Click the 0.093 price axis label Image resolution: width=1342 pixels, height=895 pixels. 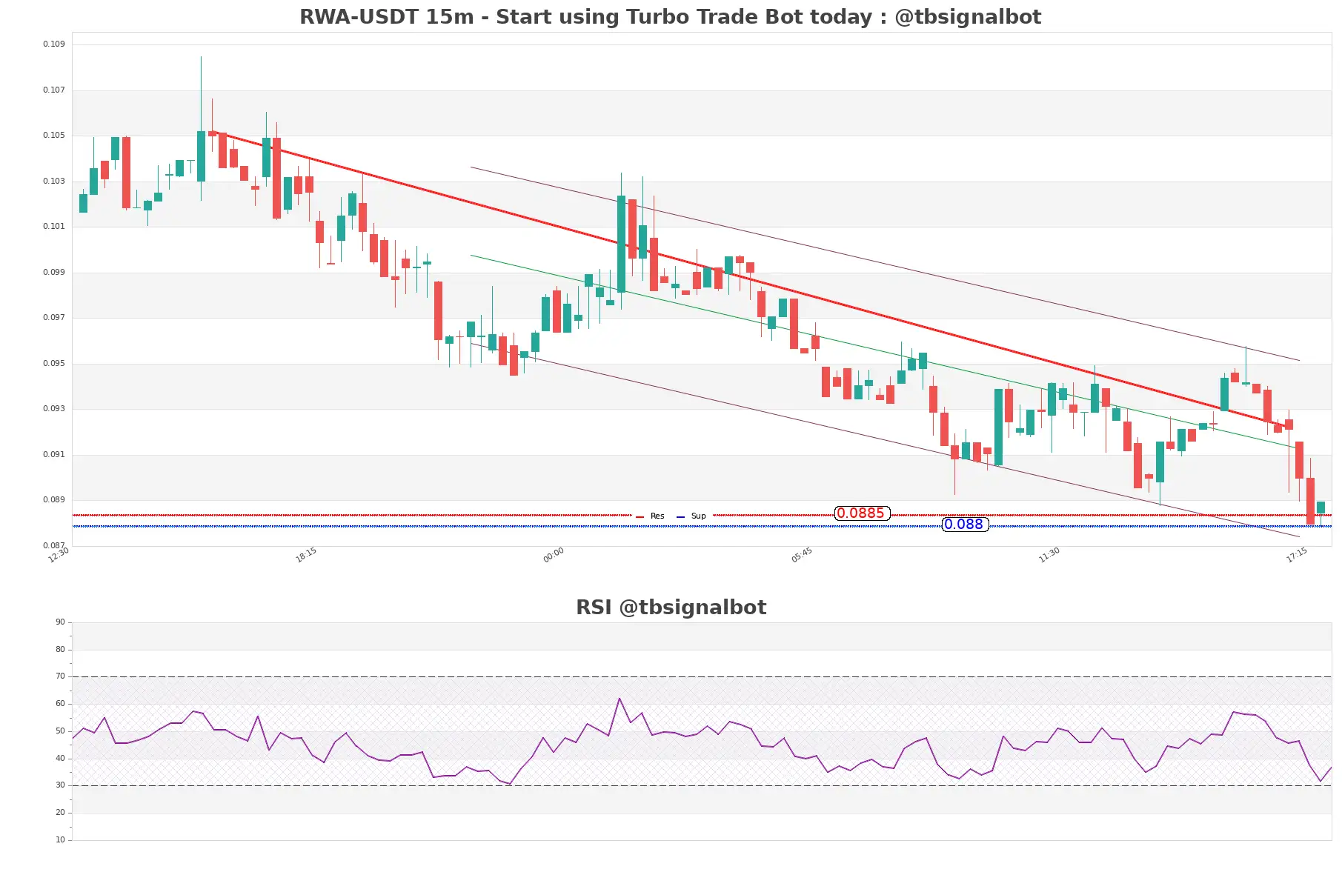point(54,409)
